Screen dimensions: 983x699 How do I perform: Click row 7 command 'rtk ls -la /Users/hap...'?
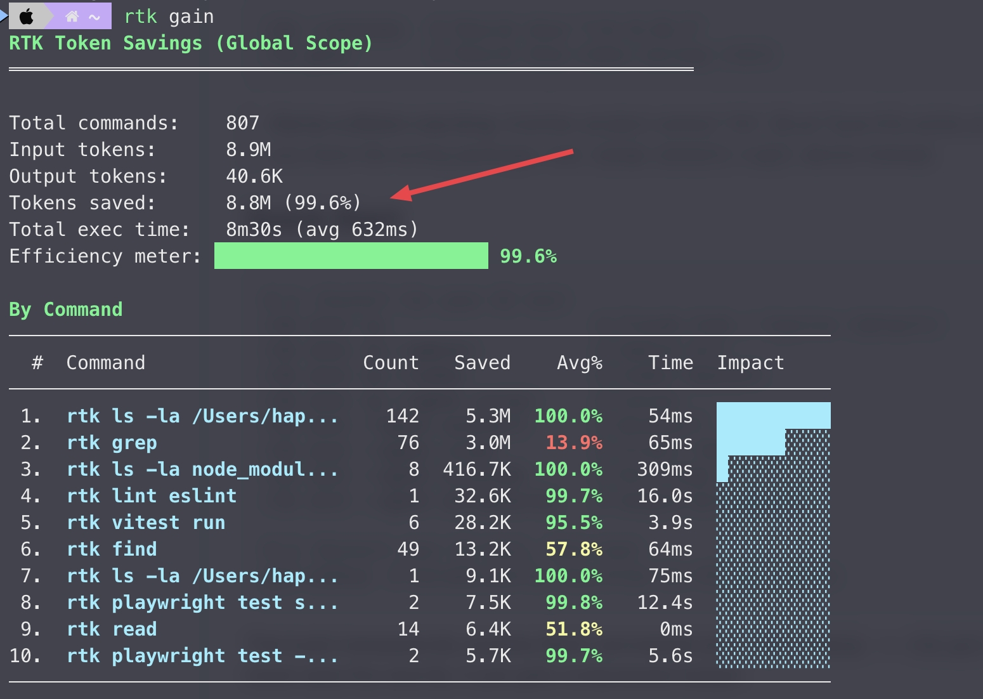[x=202, y=576]
